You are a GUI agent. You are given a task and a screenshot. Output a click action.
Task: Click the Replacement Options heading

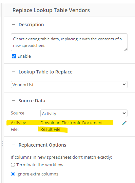coord(43,145)
